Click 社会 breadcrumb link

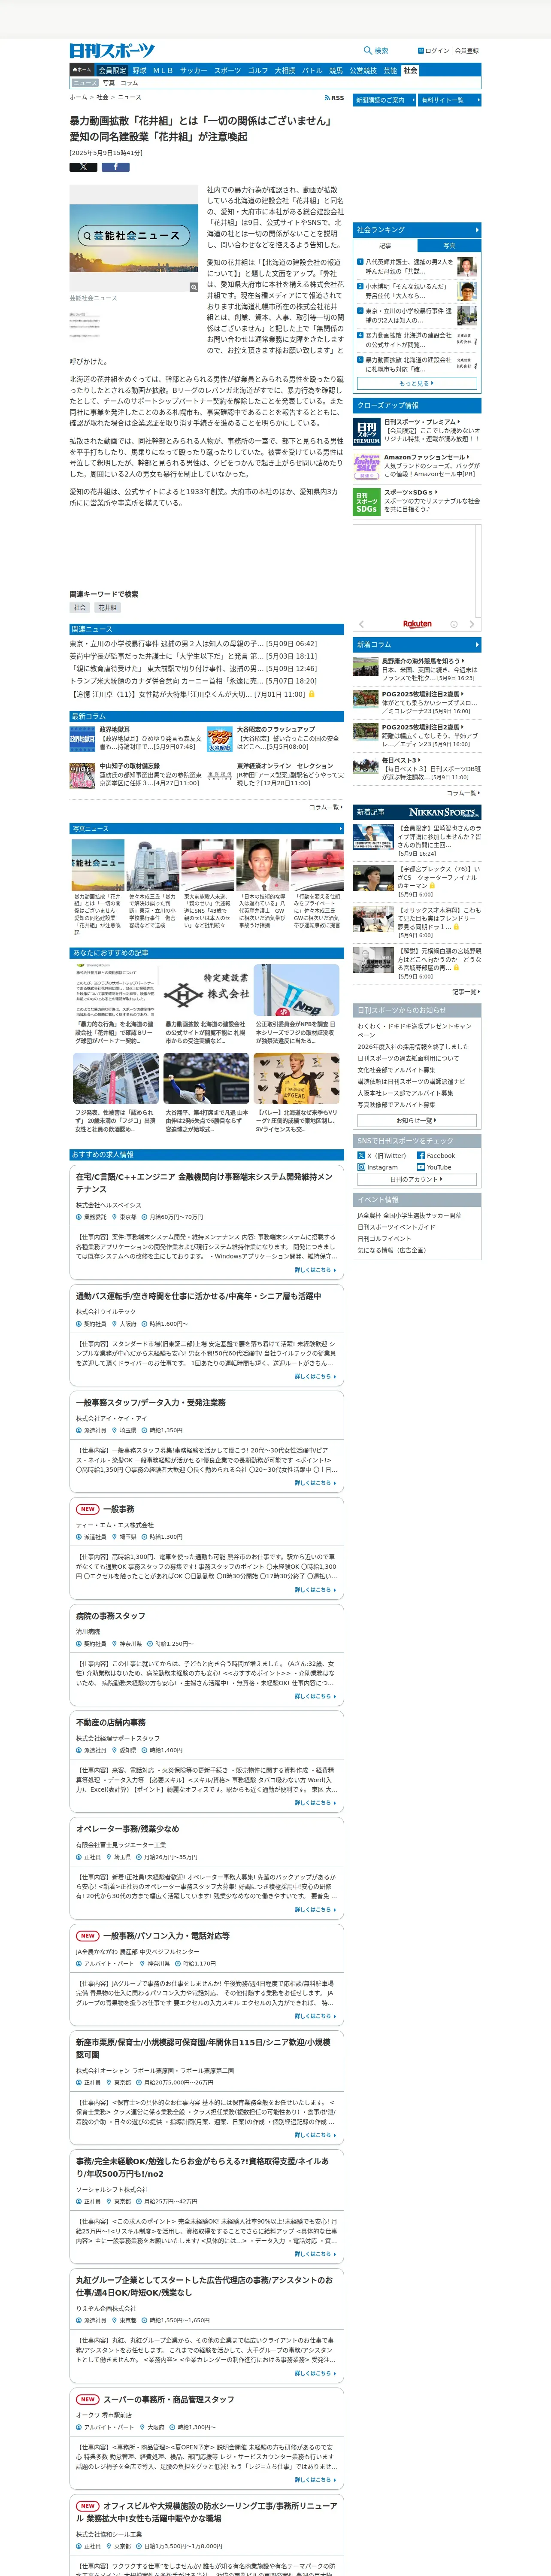[x=102, y=98]
